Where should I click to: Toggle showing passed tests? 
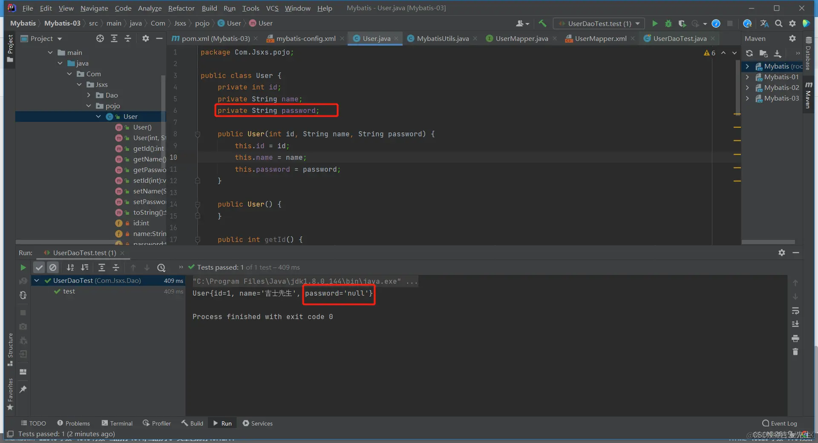39,268
